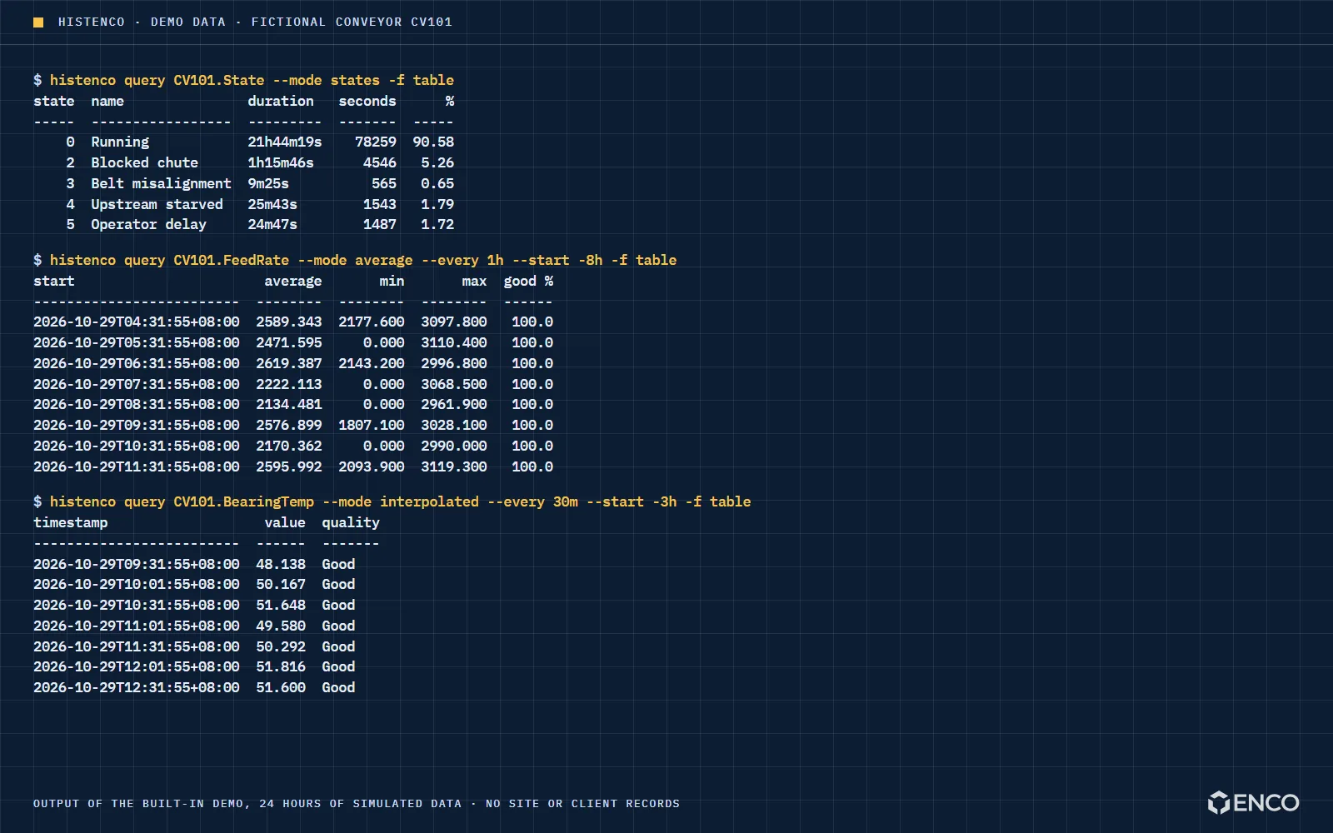The height and width of the screenshot is (833, 1333).
Task: Click footer text about simulated demo data
Action: click(x=357, y=804)
